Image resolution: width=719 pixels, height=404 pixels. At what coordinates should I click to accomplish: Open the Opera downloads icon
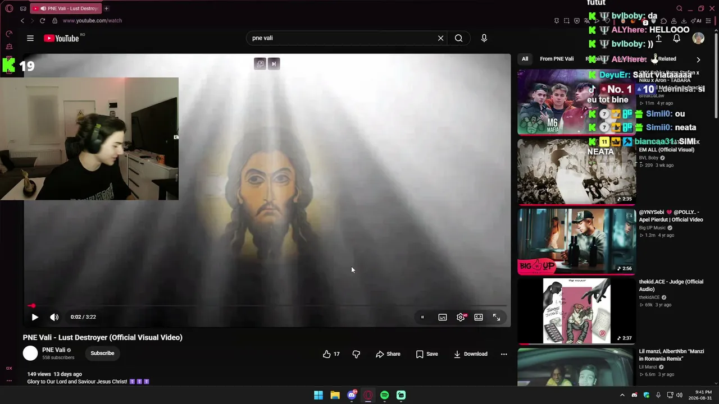(x=684, y=21)
